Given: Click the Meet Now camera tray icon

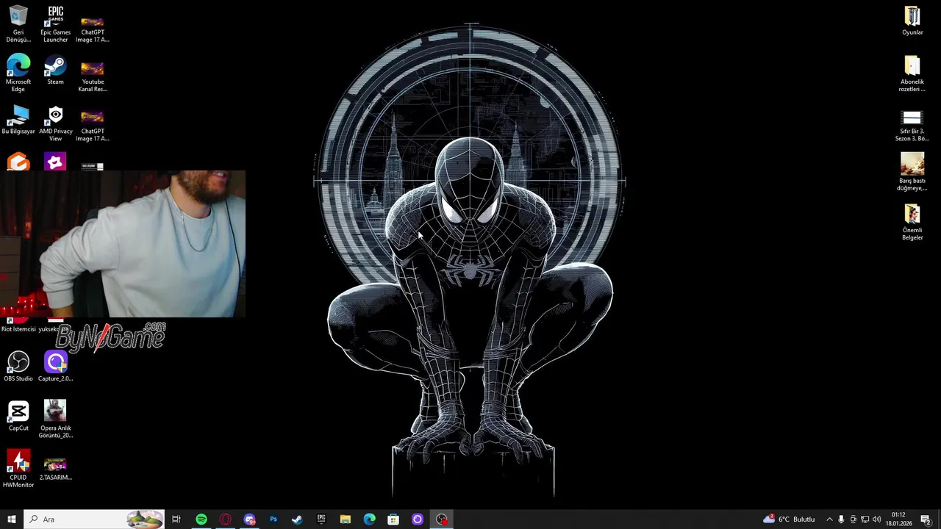Looking at the screenshot, I should 853,519.
